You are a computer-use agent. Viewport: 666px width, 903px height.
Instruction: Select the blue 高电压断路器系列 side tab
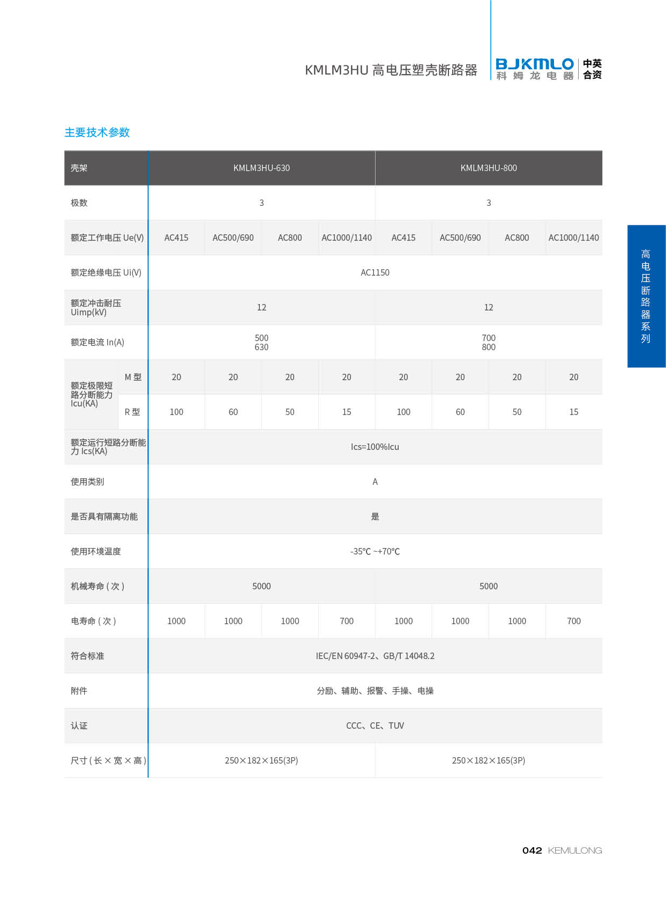646,296
